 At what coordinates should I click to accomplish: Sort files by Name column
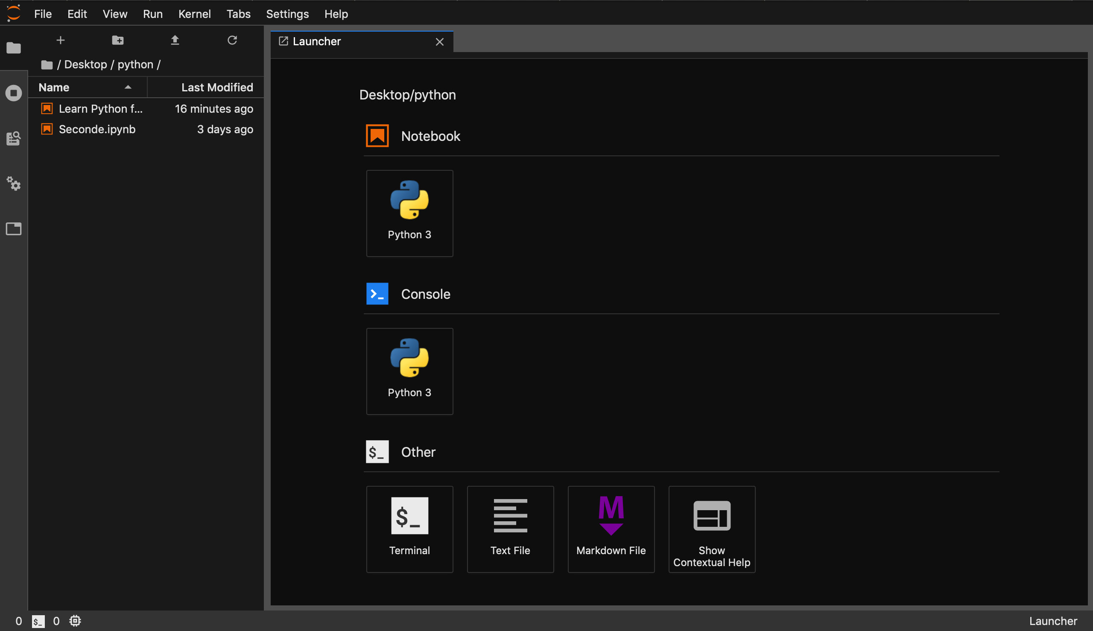point(54,88)
